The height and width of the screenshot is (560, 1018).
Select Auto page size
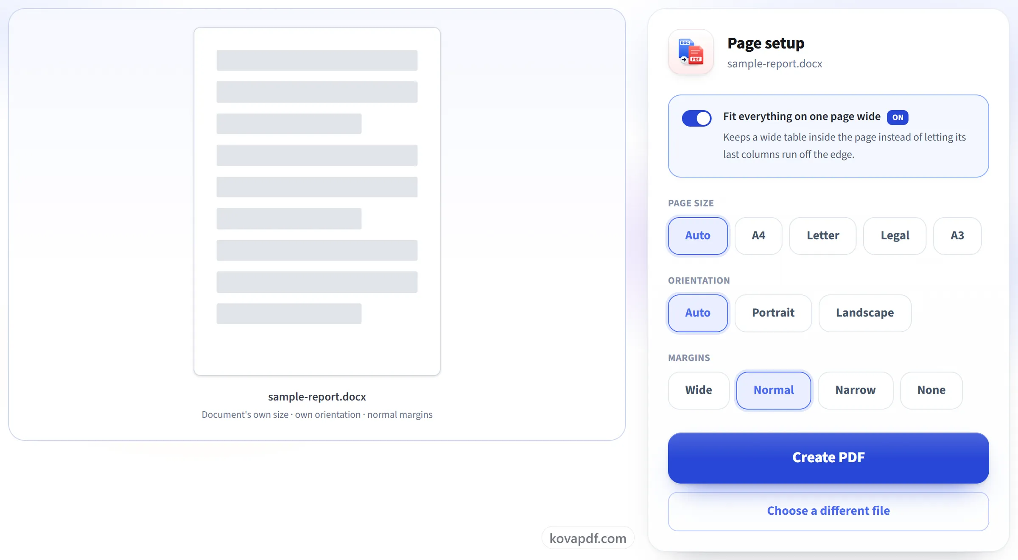pyautogui.click(x=698, y=236)
